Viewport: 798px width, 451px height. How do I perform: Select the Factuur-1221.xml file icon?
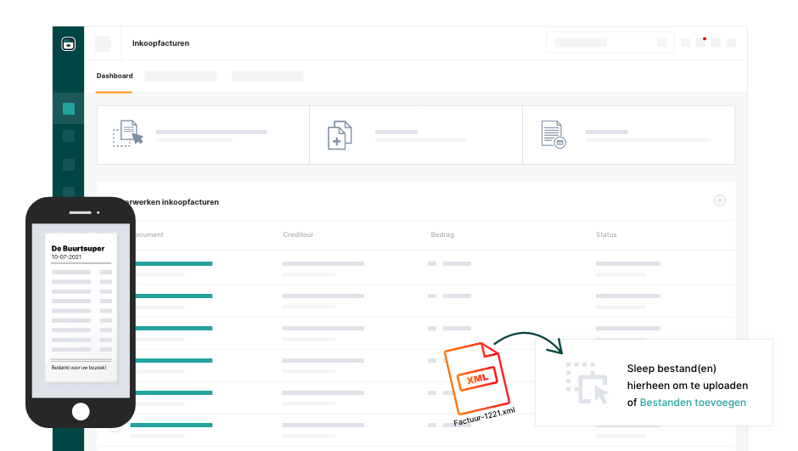coord(475,378)
